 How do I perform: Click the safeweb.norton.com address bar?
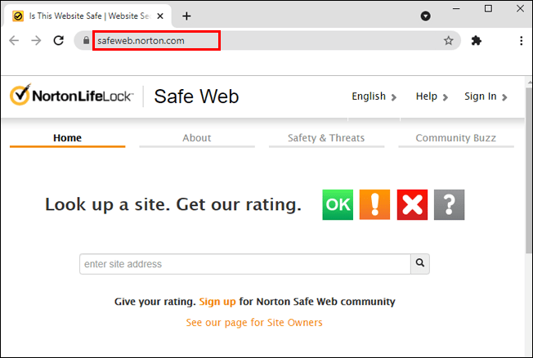267,40
